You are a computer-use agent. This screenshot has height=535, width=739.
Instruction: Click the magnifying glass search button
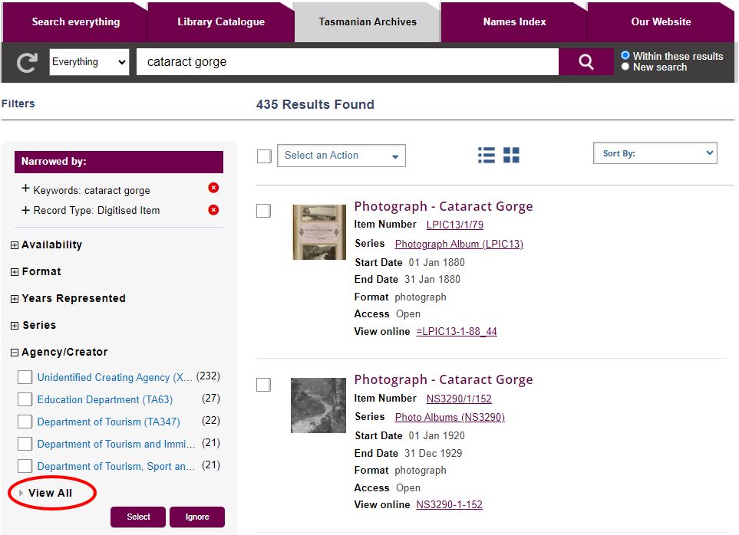(586, 62)
